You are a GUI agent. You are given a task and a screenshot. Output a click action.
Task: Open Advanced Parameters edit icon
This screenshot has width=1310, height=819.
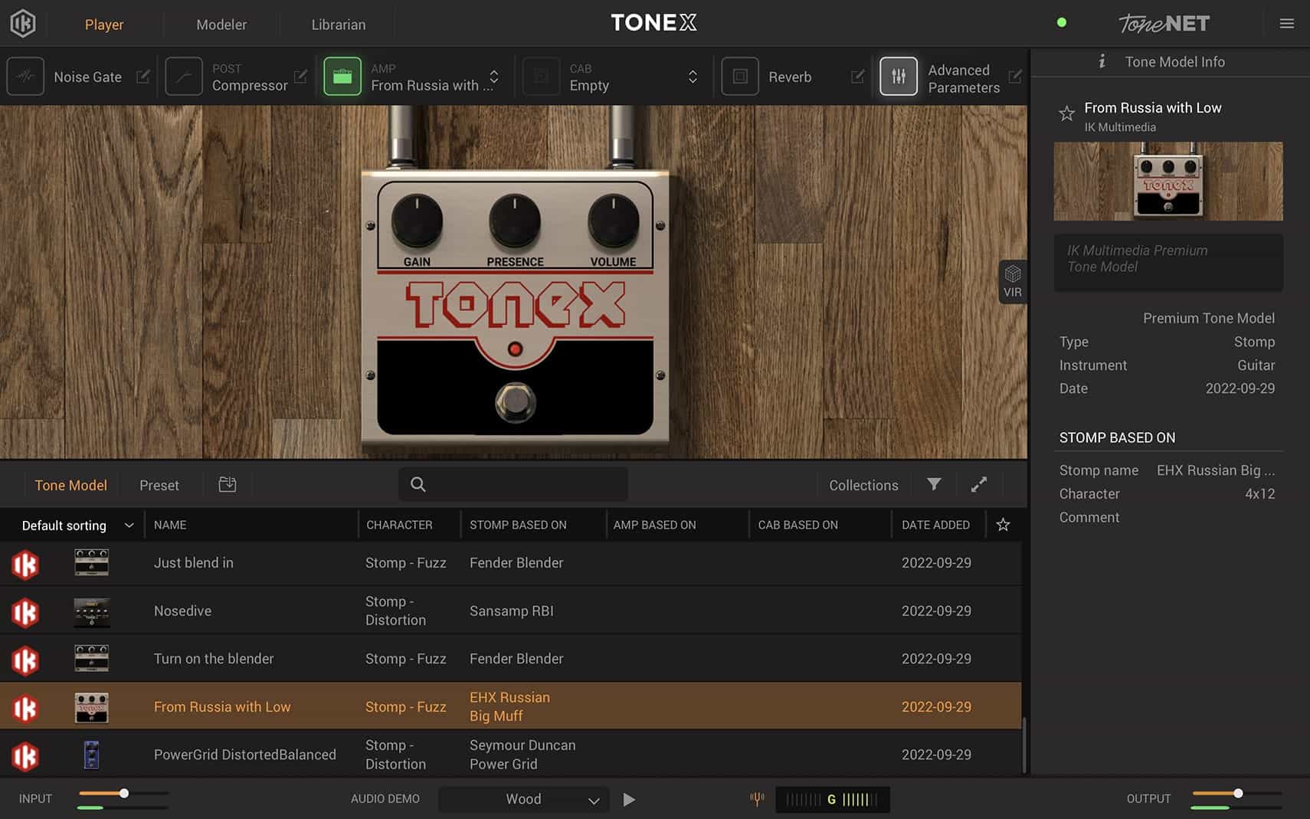tap(1015, 77)
